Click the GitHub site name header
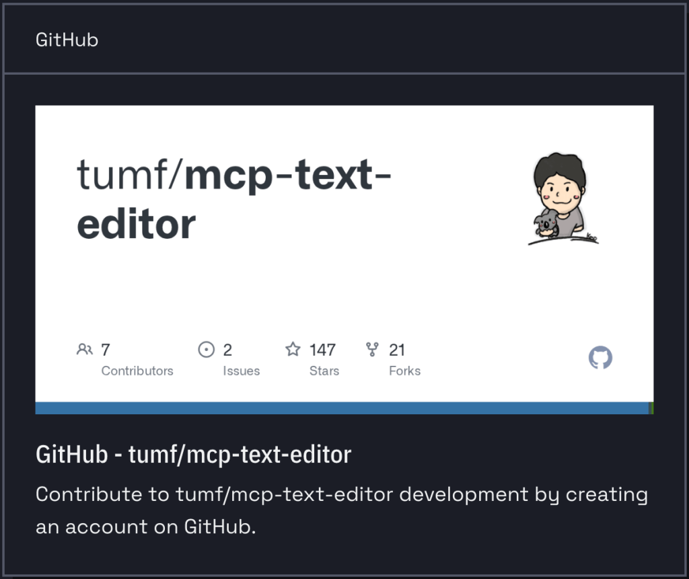689x579 pixels. (x=67, y=40)
